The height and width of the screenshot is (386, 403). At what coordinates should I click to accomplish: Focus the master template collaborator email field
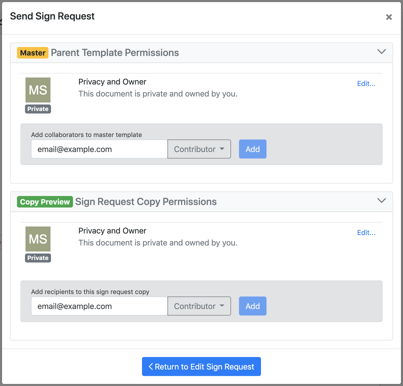[x=99, y=149]
